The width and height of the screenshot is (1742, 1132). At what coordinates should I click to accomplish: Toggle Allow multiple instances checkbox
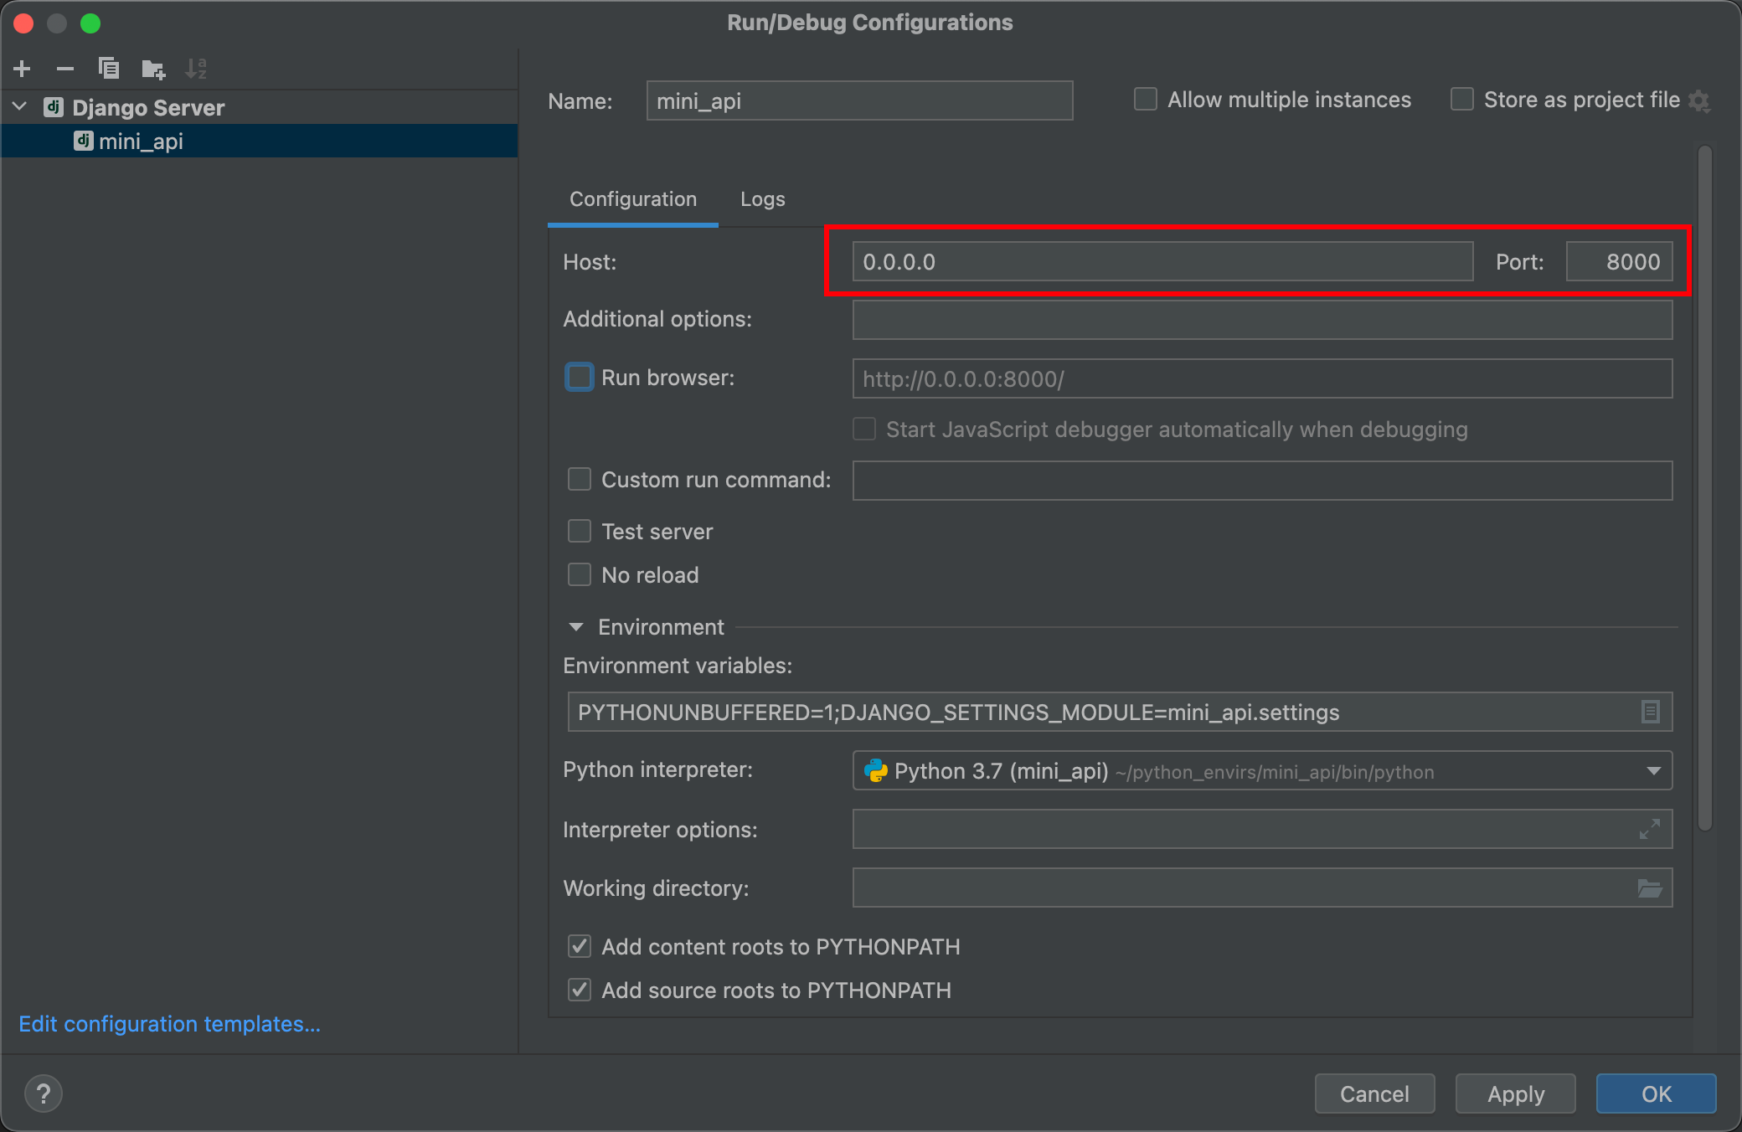click(1145, 100)
